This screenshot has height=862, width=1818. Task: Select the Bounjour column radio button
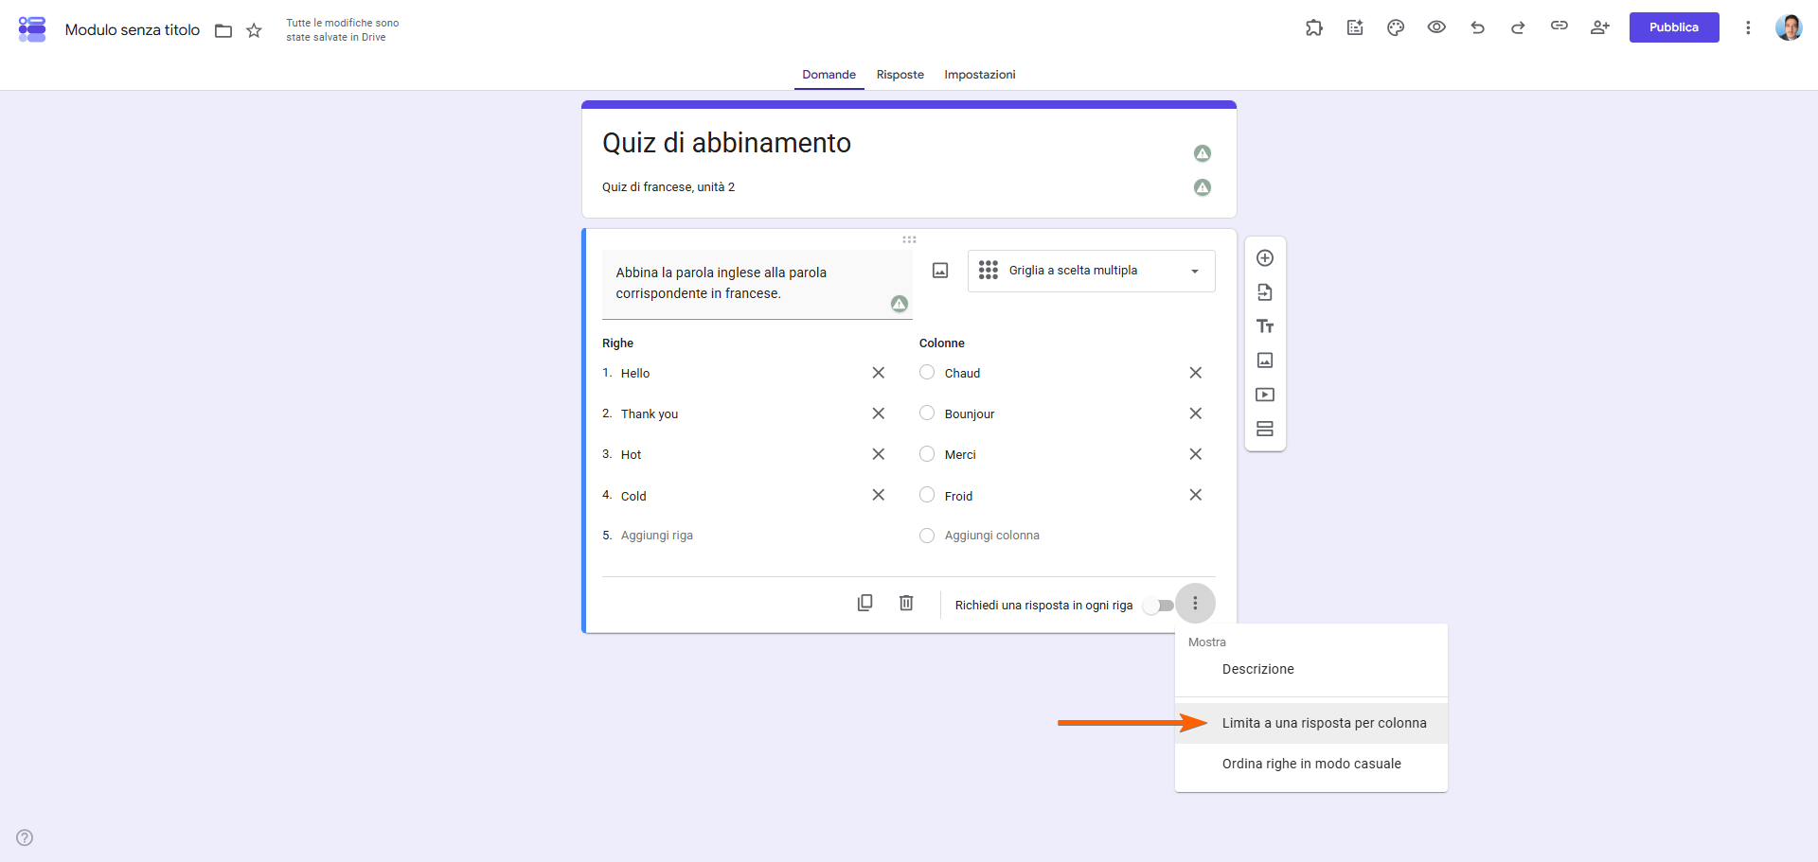927,413
